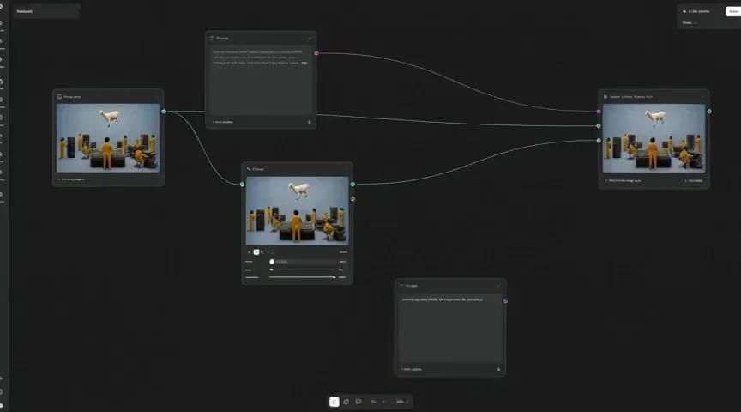Expand the dropdown below the credits indicator

[689, 22]
